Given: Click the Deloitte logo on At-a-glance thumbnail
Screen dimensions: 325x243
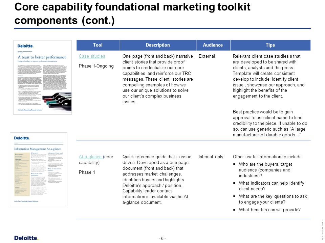Looking at the screenshot, I should pos(22,138).
